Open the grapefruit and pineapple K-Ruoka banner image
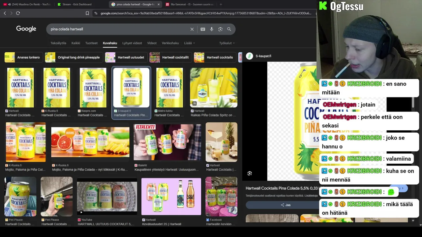This screenshot has width=422, height=237. 90,142
